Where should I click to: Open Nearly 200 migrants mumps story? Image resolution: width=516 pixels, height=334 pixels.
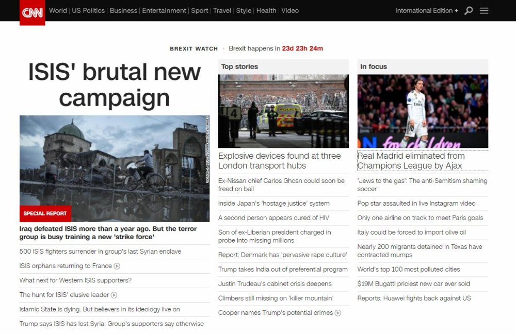420,251
